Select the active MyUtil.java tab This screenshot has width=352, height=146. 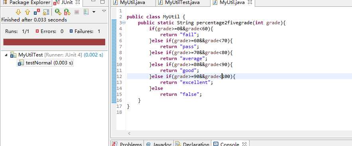pos(232,3)
